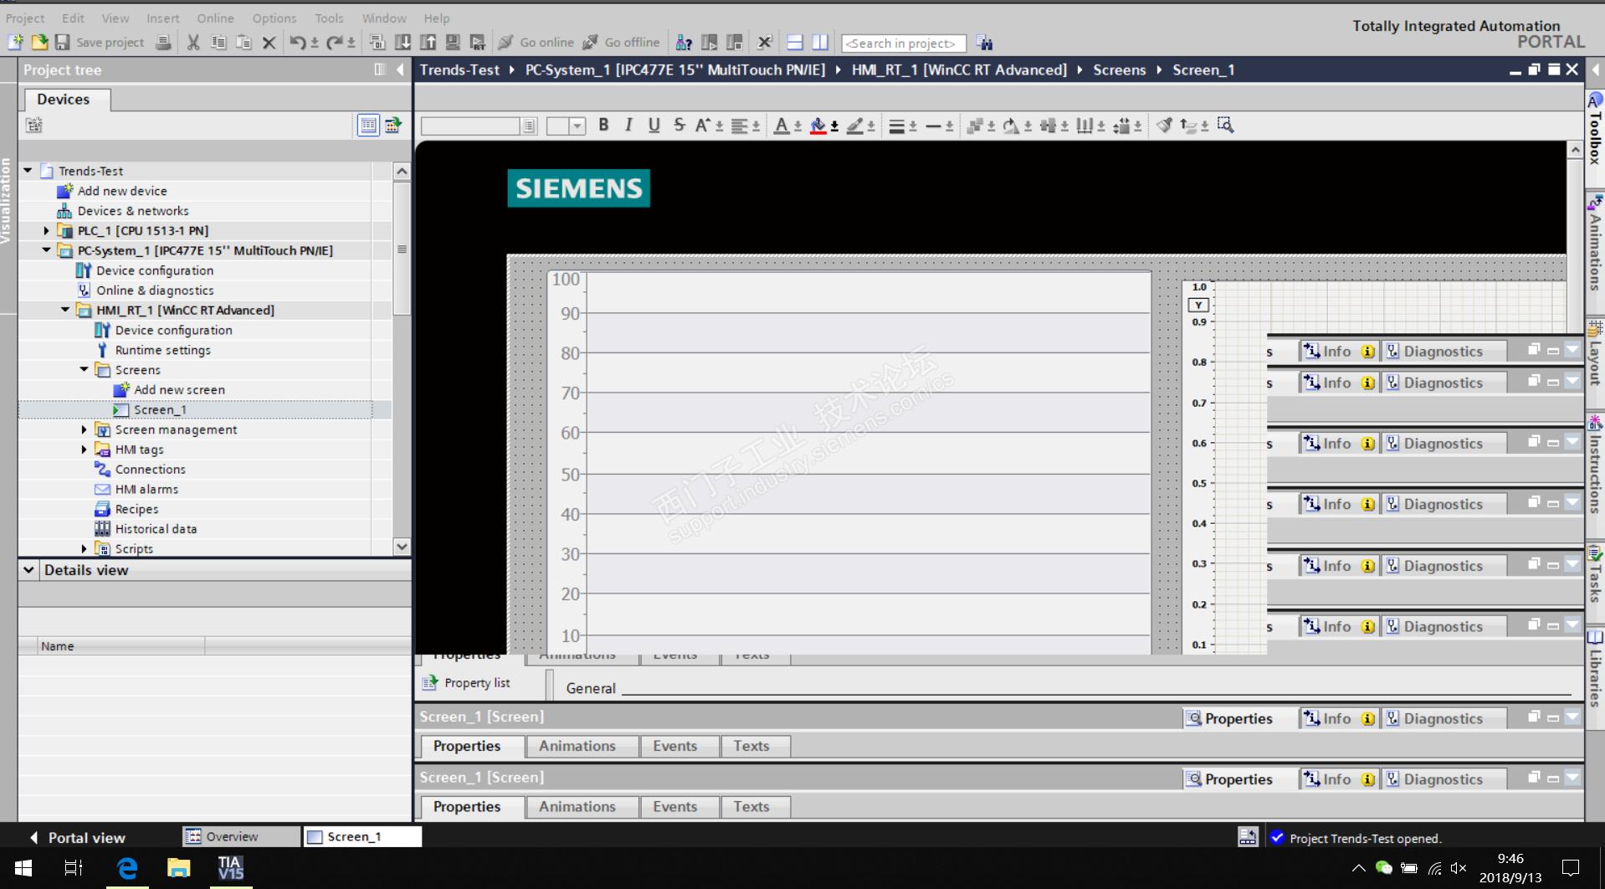Open the Online menu
The image size is (1605, 889).
click(x=215, y=18)
